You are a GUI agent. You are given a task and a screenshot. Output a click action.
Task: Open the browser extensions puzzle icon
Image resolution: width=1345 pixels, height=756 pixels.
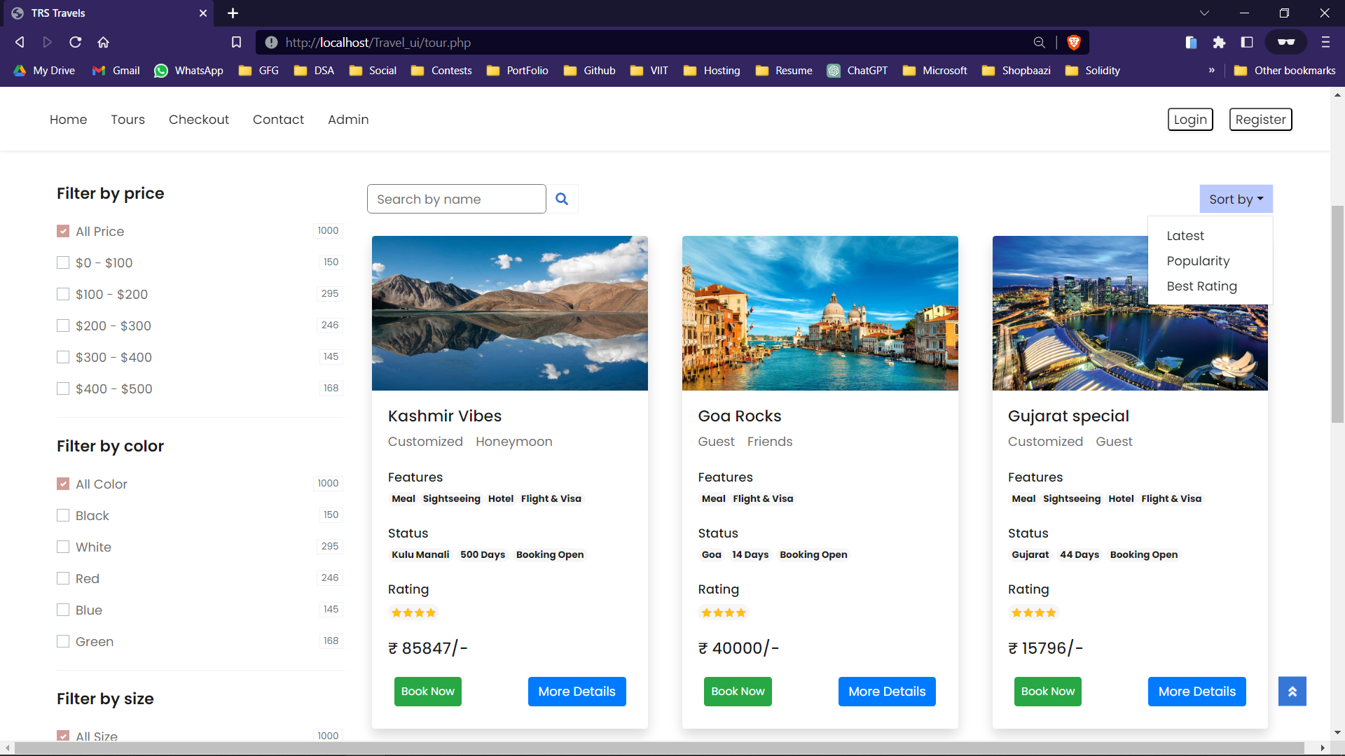(1219, 42)
